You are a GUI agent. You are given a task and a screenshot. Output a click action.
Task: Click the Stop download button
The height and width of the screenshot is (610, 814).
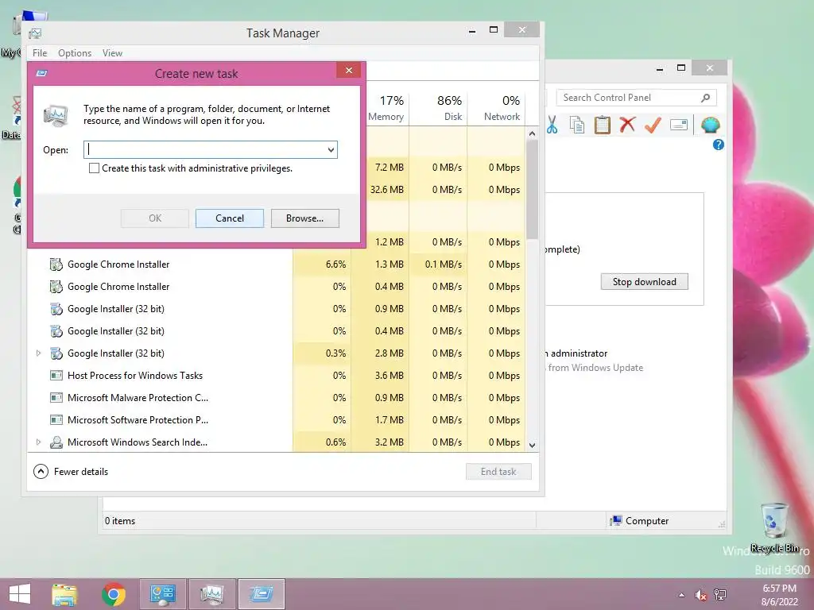pos(644,282)
